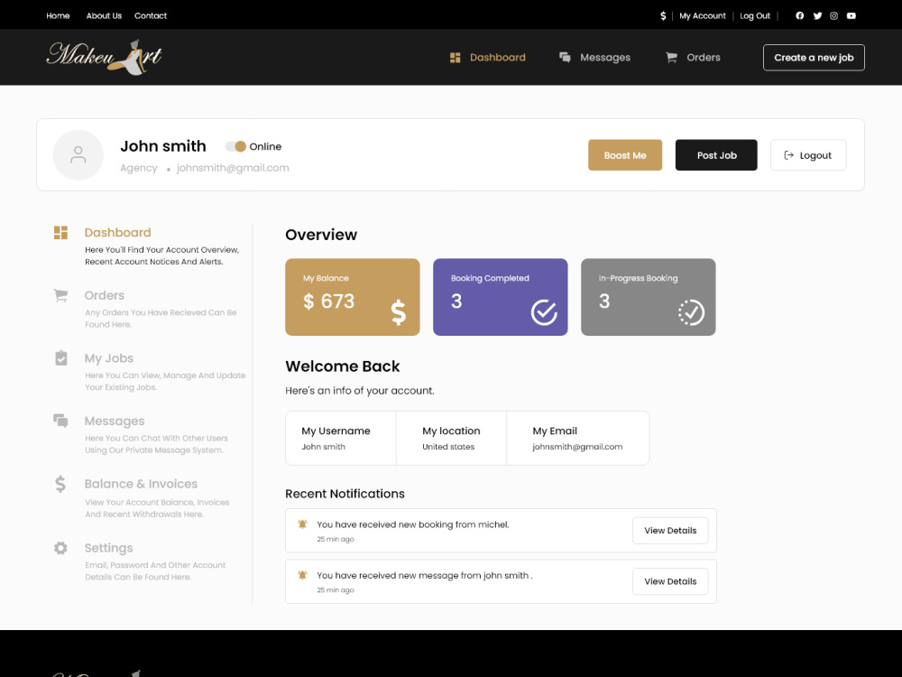Click the Recent Notifications heading

coord(345,494)
